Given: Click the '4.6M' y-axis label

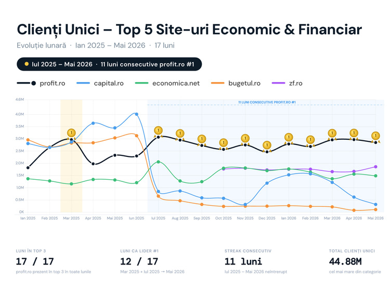Looking at the screenshot, I should 20,99.
